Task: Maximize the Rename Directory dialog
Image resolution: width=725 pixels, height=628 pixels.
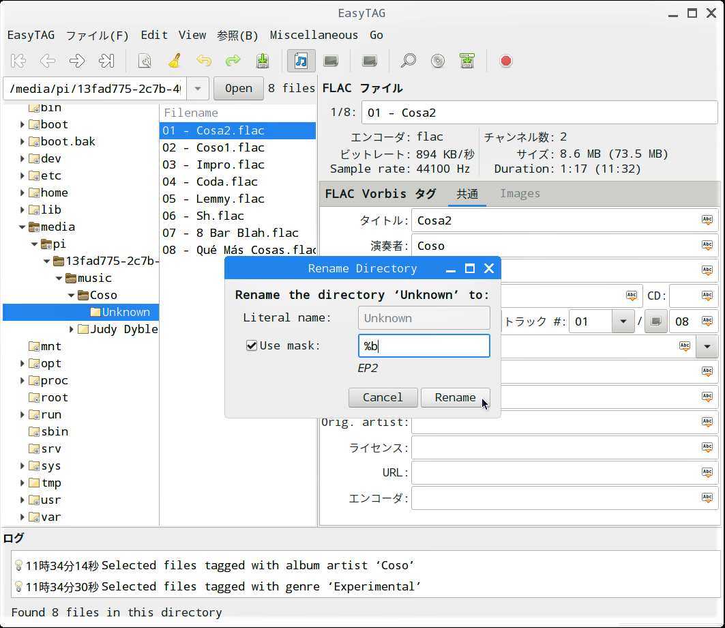Action: (x=470, y=268)
